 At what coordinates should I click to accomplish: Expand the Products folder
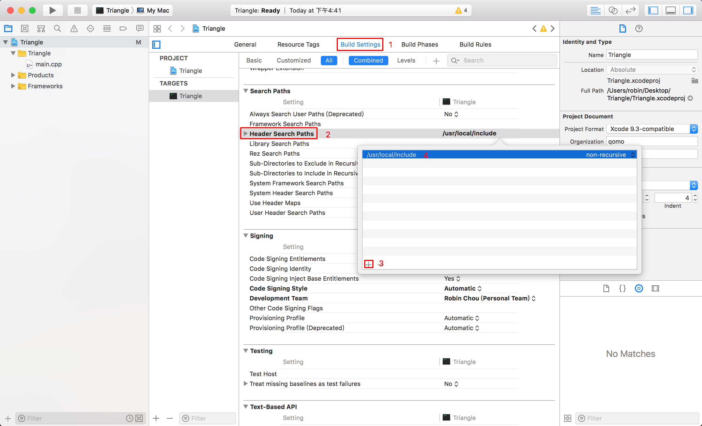(x=13, y=75)
